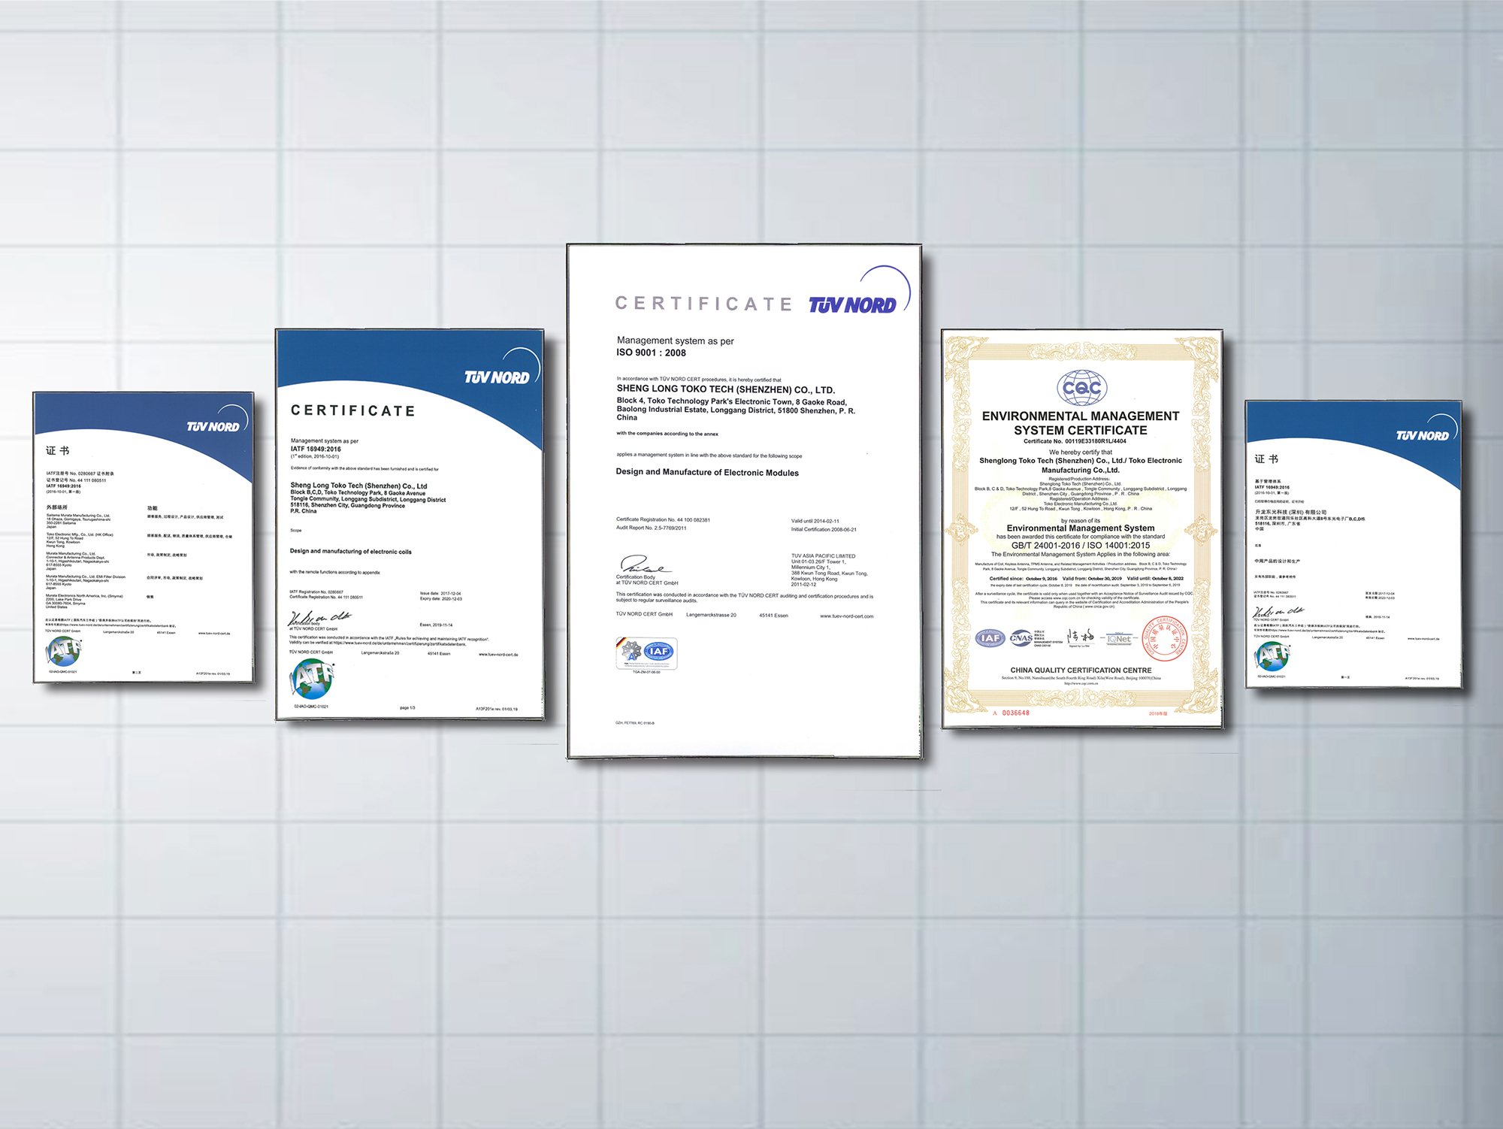Click the IAF badge on ISO 9001 certificate
The image size is (1503, 1129).
(x=658, y=652)
